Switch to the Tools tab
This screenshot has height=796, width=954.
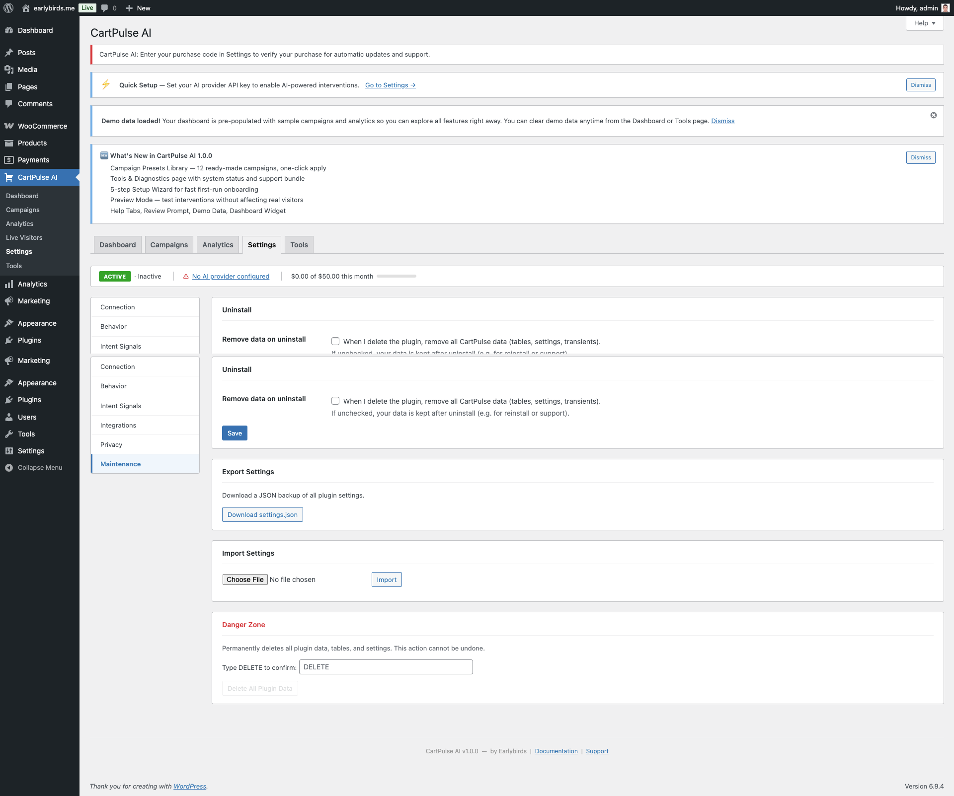[x=299, y=245]
